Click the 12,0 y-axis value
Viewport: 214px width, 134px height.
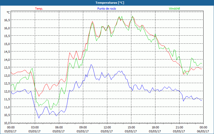[7, 91]
